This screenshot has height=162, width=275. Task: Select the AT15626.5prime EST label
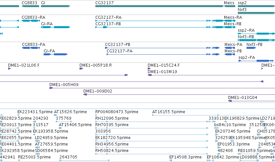(70, 112)
